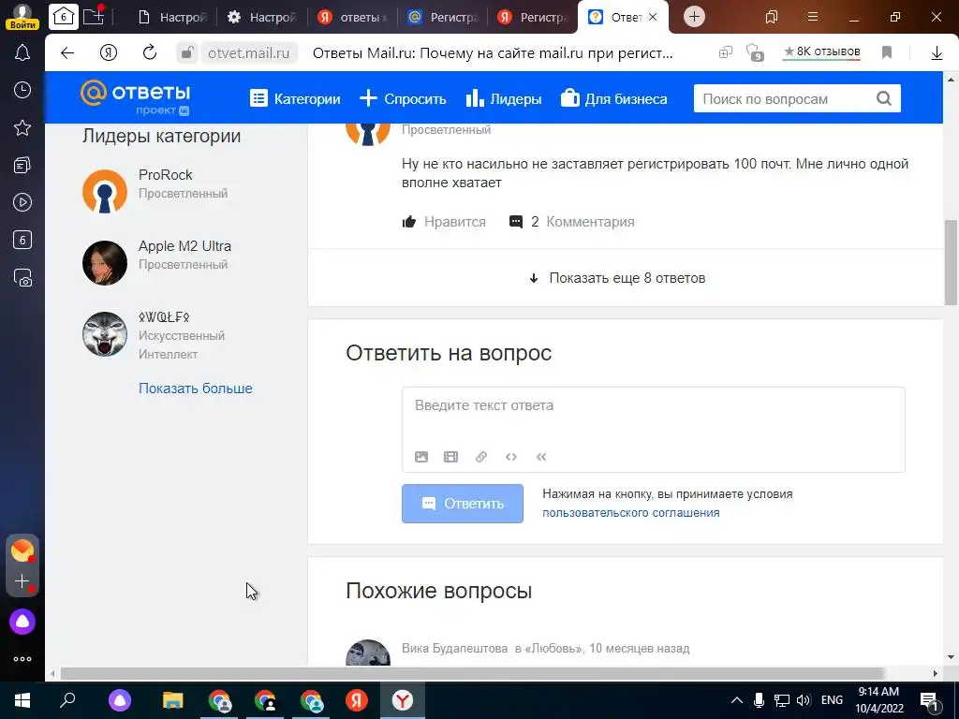The height and width of the screenshot is (719, 959).
Task: Open the new tab plus button
Action: pos(694,17)
